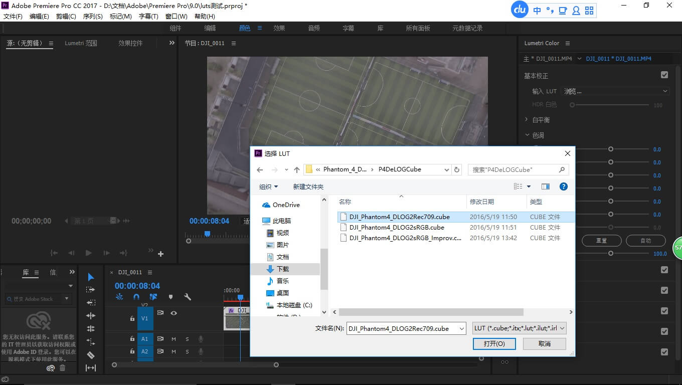Step forward one frame in Source monitor

click(106, 253)
